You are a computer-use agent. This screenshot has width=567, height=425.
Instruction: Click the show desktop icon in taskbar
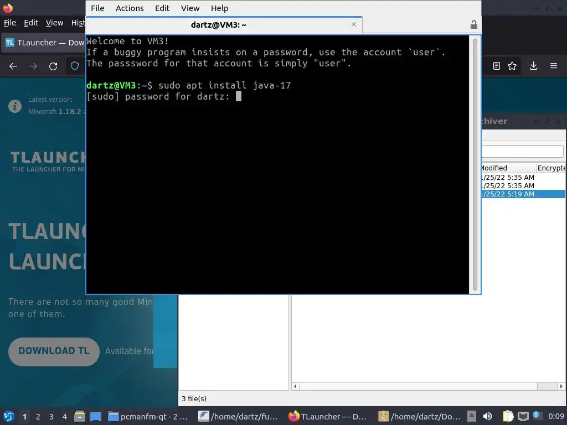pos(95,417)
